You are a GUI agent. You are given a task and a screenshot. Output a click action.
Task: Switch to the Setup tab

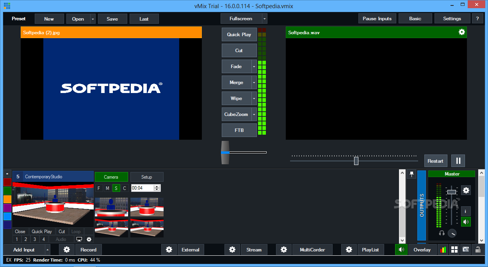click(x=147, y=177)
